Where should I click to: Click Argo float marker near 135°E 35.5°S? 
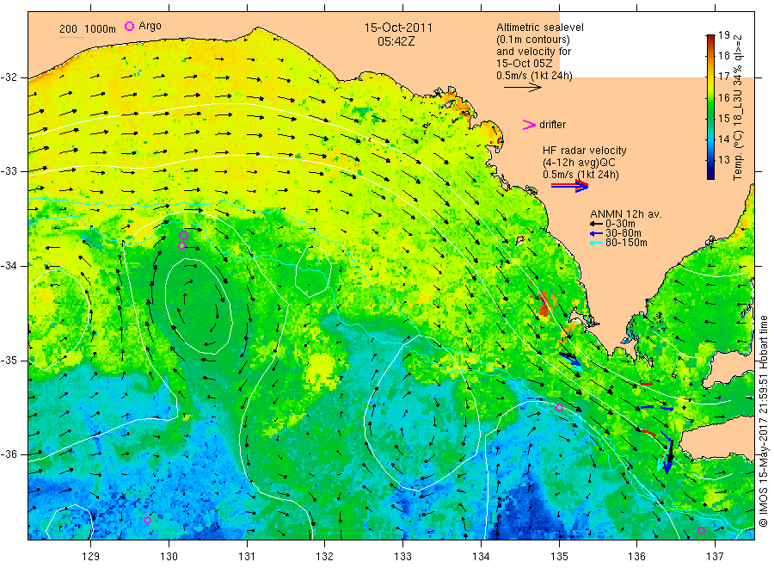tap(559, 407)
